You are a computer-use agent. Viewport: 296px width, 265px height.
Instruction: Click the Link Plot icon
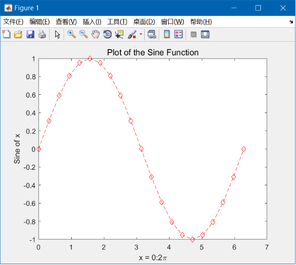pyautogui.click(x=152, y=34)
